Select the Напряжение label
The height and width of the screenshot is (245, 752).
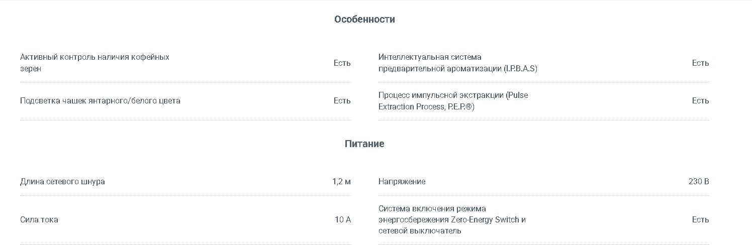click(x=402, y=181)
